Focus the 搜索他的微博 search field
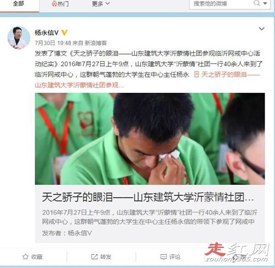The width and height of the screenshot is (275, 268). pos(221,3)
